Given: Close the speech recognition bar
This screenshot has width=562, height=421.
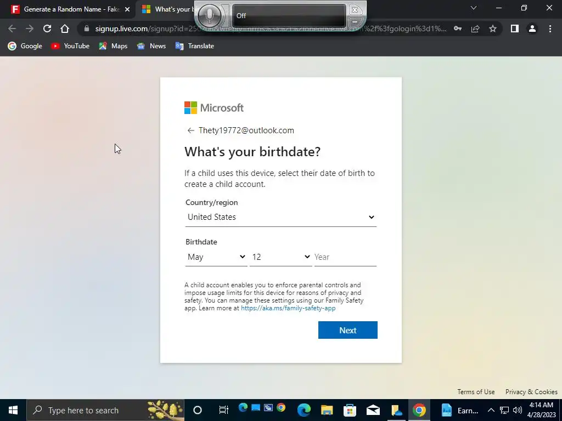Looking at the screenshot, I should coord(355,10).
